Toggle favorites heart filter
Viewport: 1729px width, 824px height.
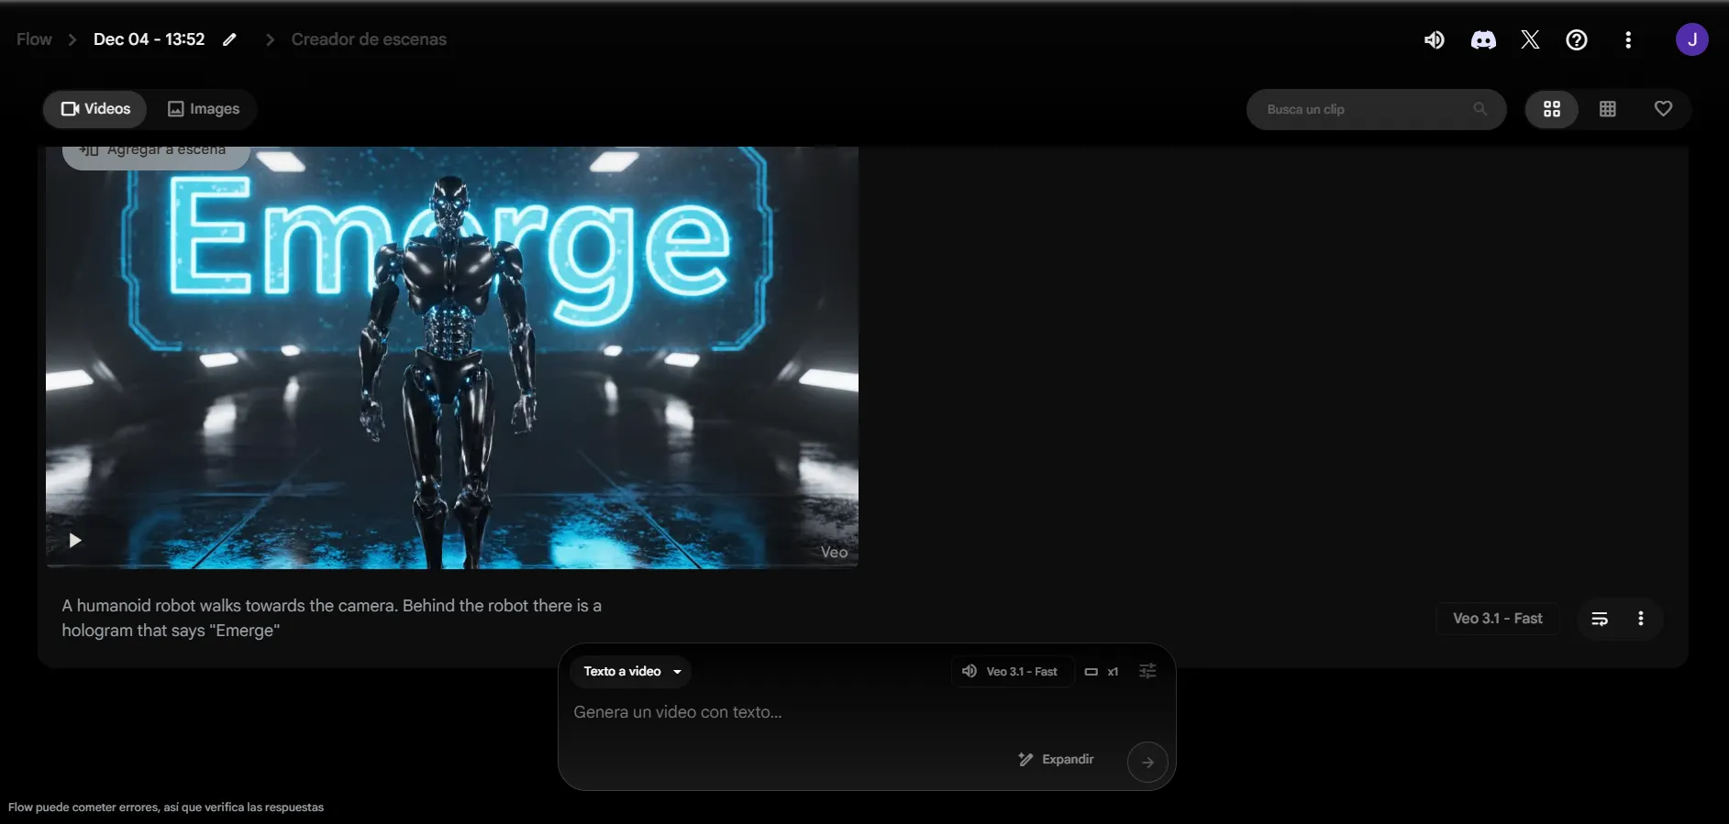point(1663,109)
